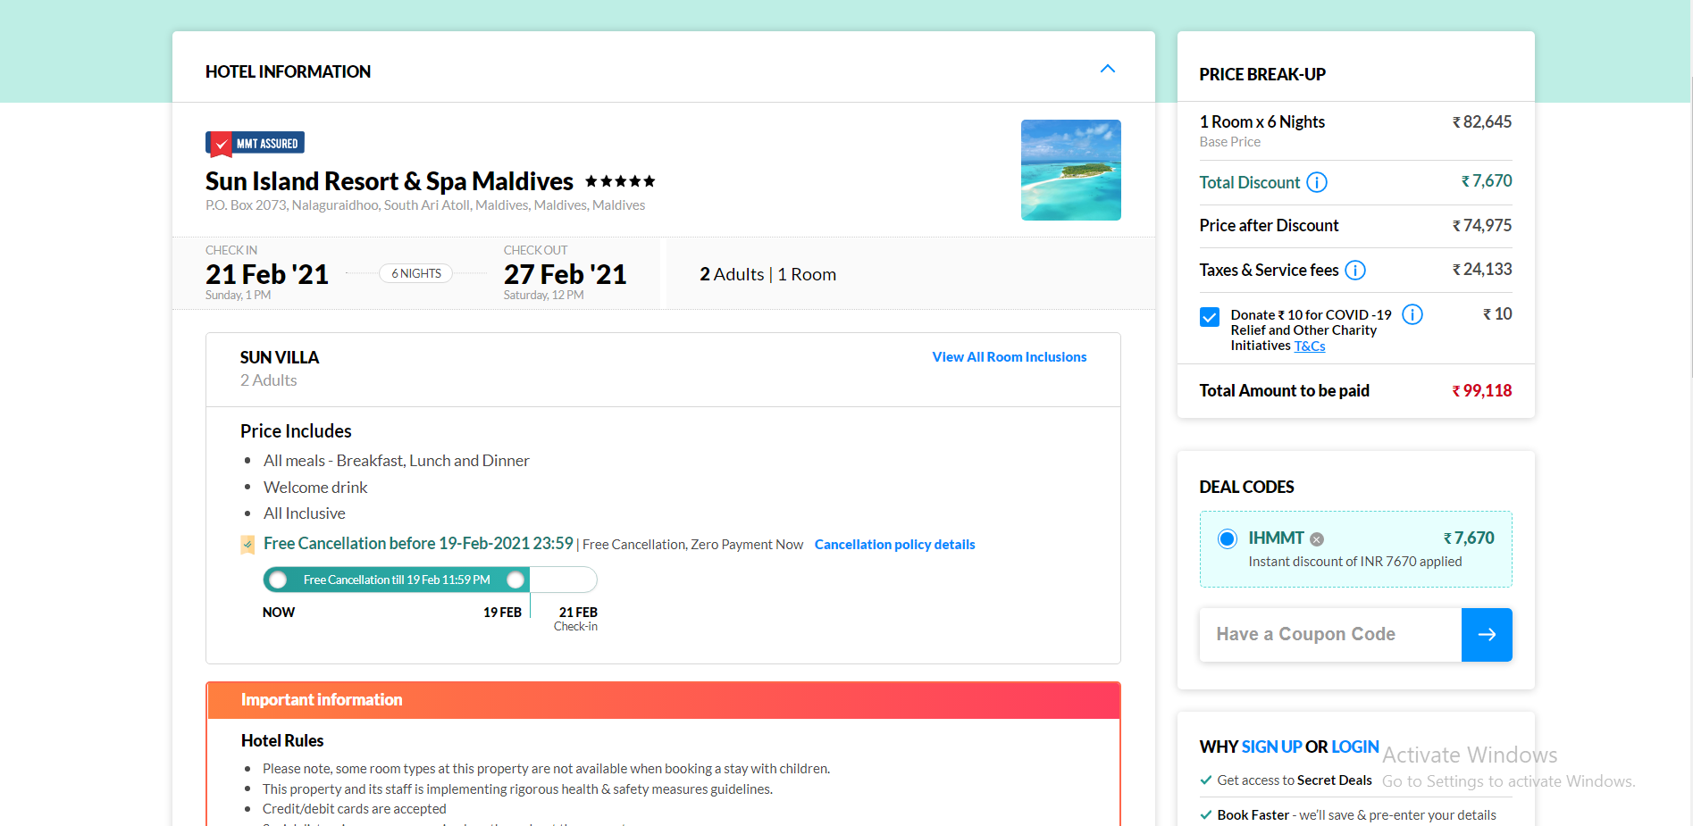
Task: Click the hotel address text
Action: (425, 205)
